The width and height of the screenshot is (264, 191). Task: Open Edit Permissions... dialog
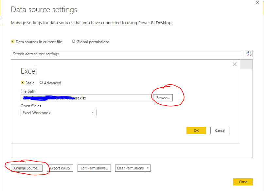point(94,168)
